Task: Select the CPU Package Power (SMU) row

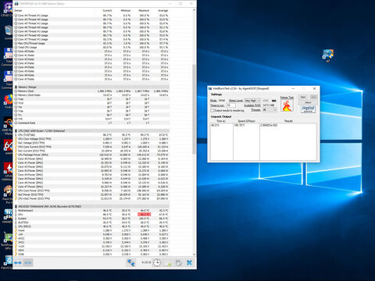Action: 91,155
